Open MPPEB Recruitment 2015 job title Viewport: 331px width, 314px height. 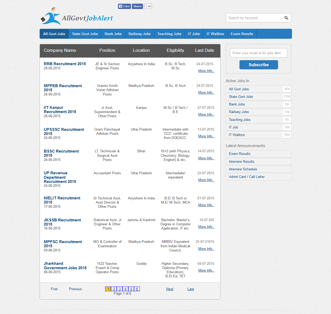[63, 88]
